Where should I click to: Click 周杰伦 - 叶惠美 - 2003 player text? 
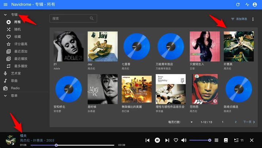[x=37, y=140]
